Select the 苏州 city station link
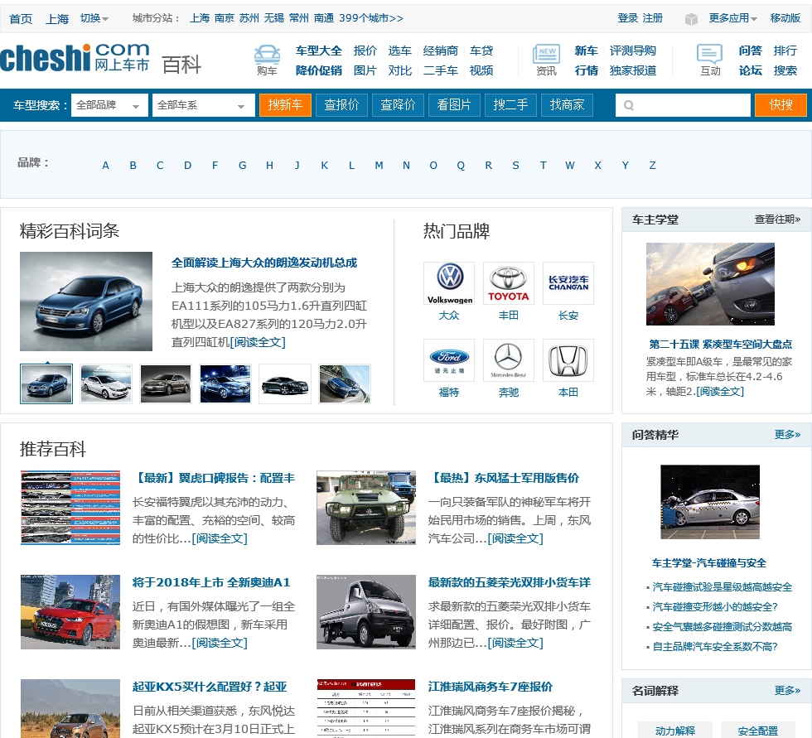Image resolution: width=812 pixels, height=738 pixels. 249,18
